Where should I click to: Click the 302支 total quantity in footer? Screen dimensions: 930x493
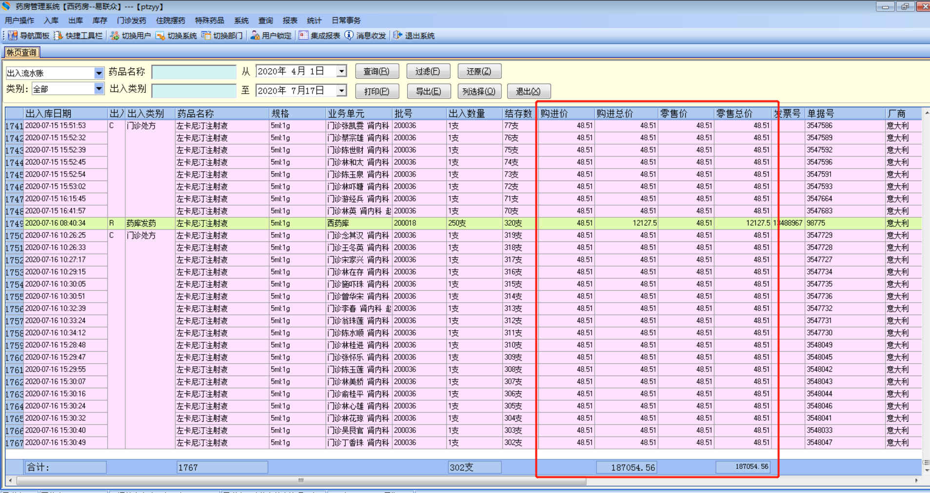point(475,467)
